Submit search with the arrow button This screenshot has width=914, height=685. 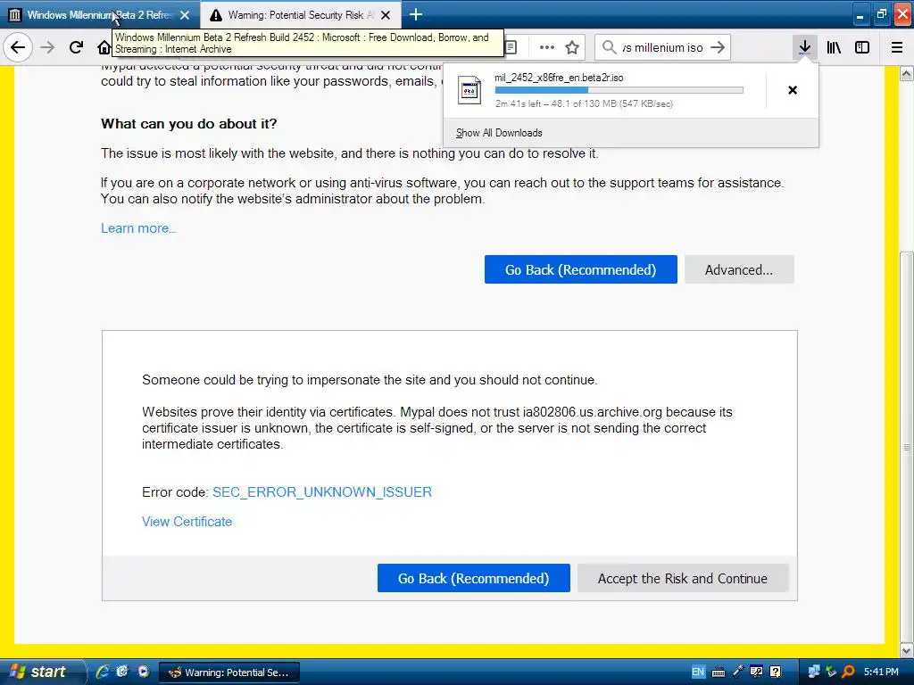[718, 47]
